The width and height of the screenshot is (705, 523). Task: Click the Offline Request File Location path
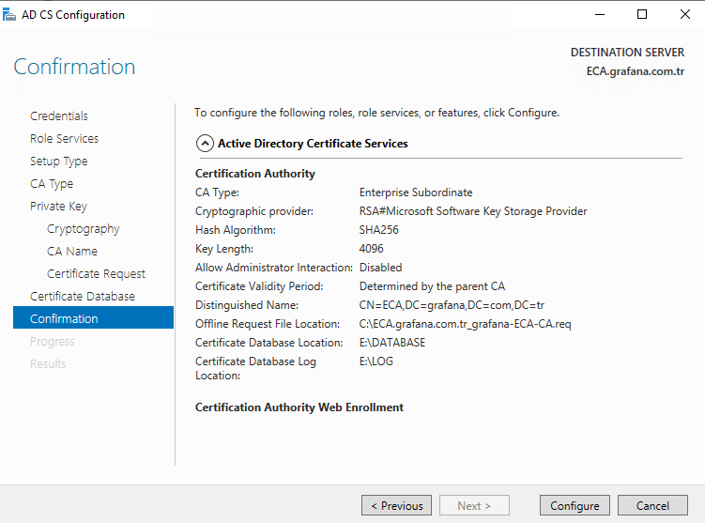click(x=465, y=324)
